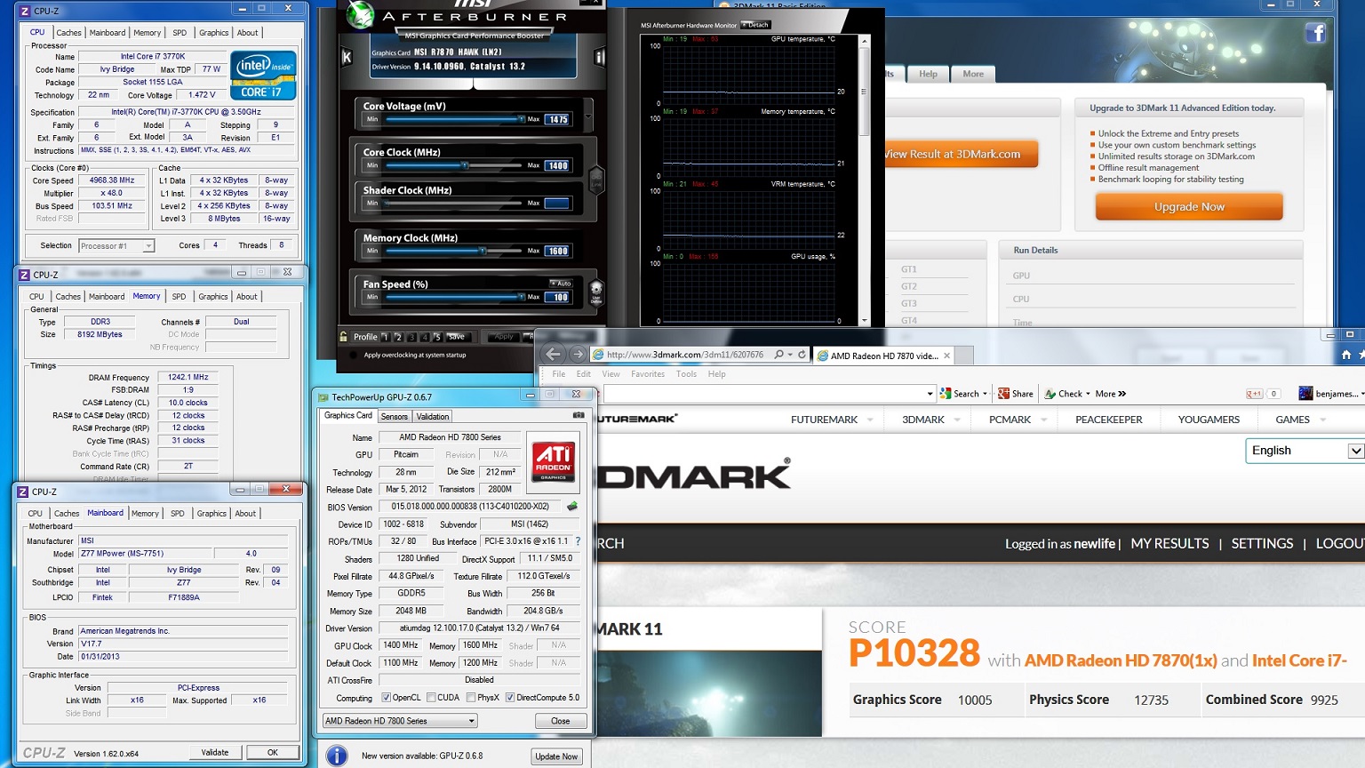
Task: Toggle OpenCL checkbox in GPU-Z
Action: point(386,698)
